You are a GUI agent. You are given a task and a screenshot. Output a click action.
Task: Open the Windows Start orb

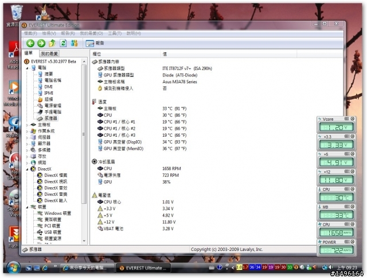click(x=13, y=268)
